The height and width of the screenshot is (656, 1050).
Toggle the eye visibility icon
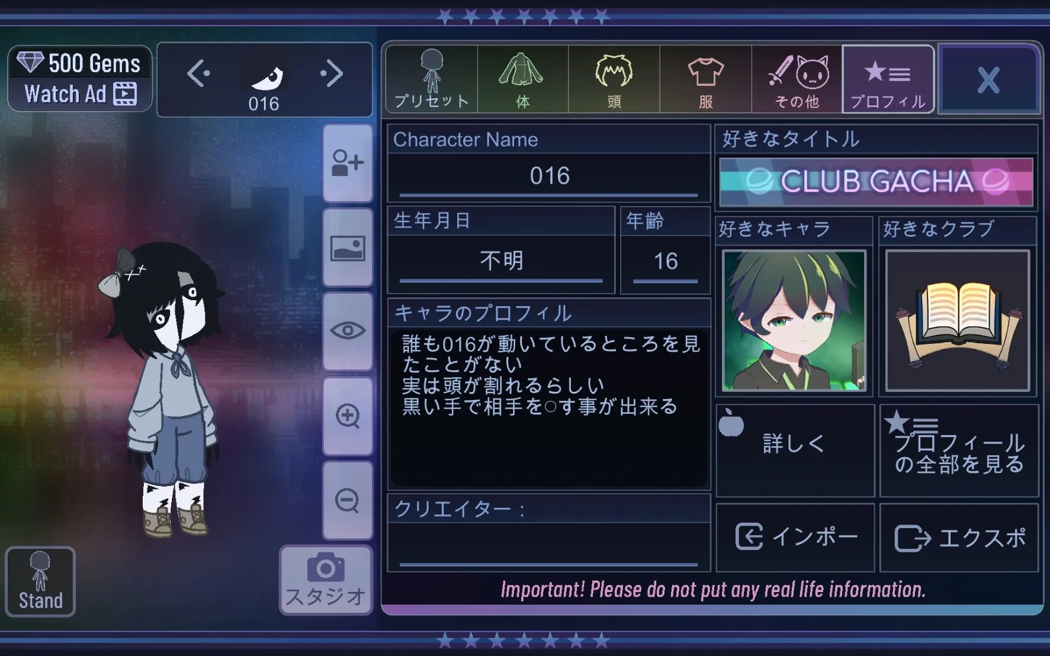point(348,330)
